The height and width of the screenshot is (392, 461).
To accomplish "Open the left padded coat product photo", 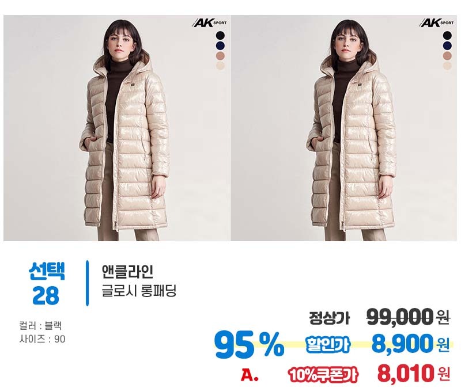I will (x=116, y=128).
